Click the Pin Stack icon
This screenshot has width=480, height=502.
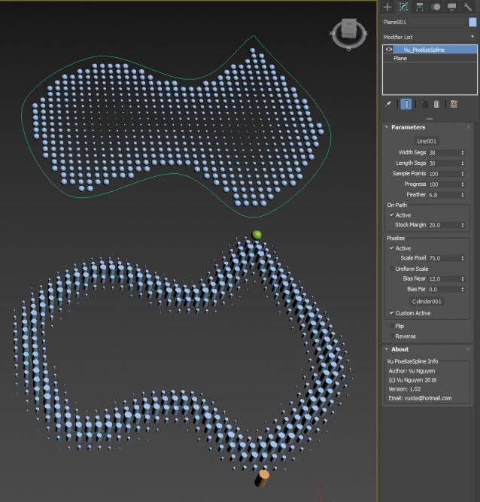pyautogui.click(x=388, y=104)
